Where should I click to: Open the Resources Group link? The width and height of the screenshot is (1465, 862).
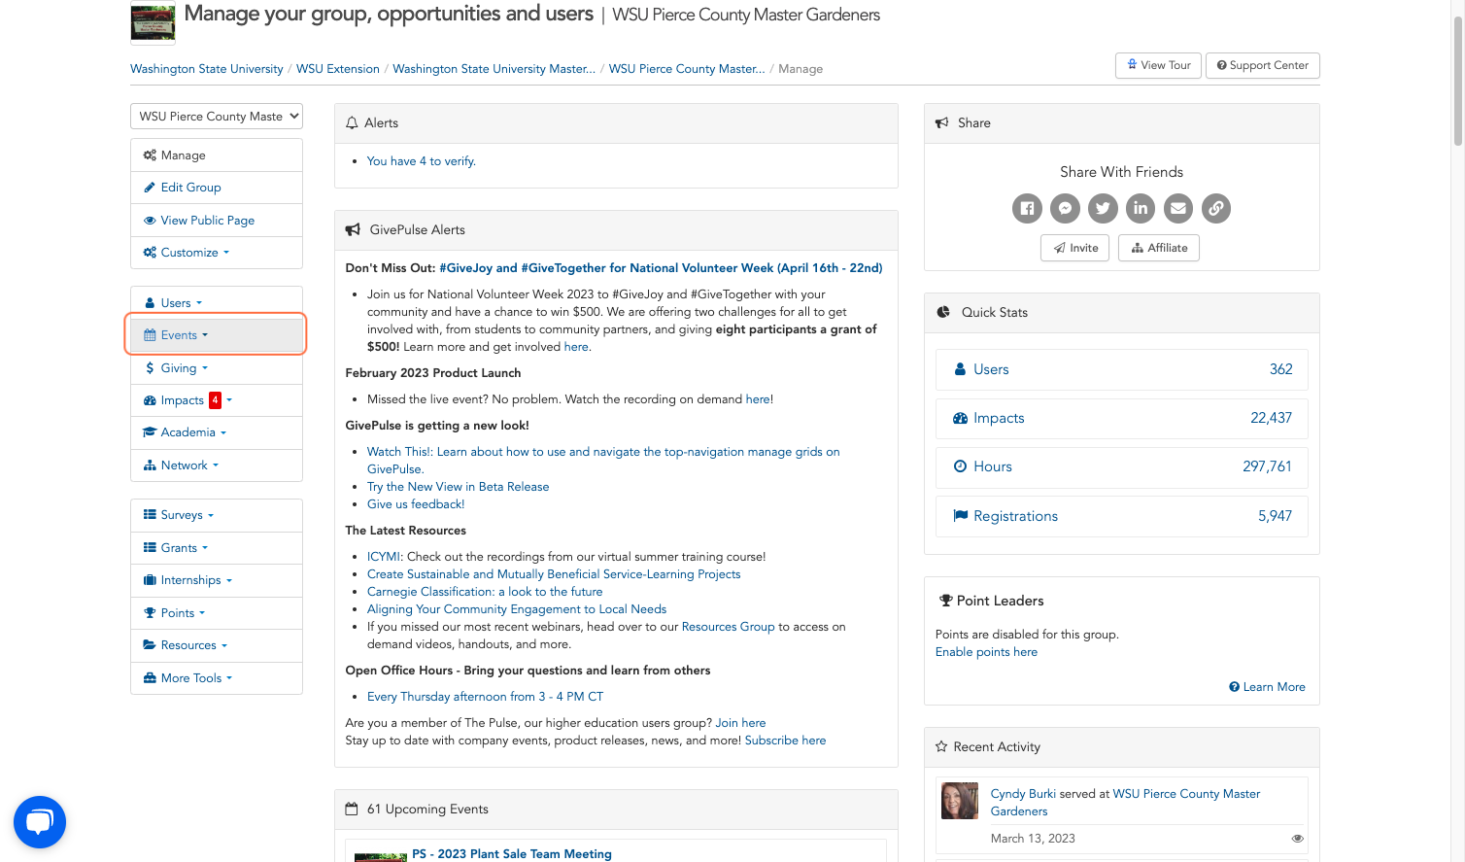[x=729, y=627]
